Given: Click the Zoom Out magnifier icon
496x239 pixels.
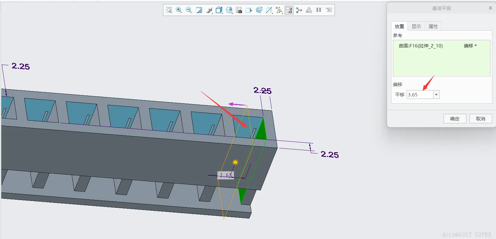Looking at the screenshot, I should [x=189, y=10].
